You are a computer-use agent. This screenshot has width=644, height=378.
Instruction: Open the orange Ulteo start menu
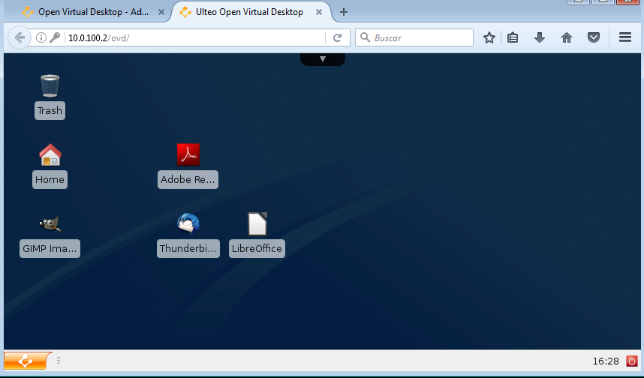(28, 361)
